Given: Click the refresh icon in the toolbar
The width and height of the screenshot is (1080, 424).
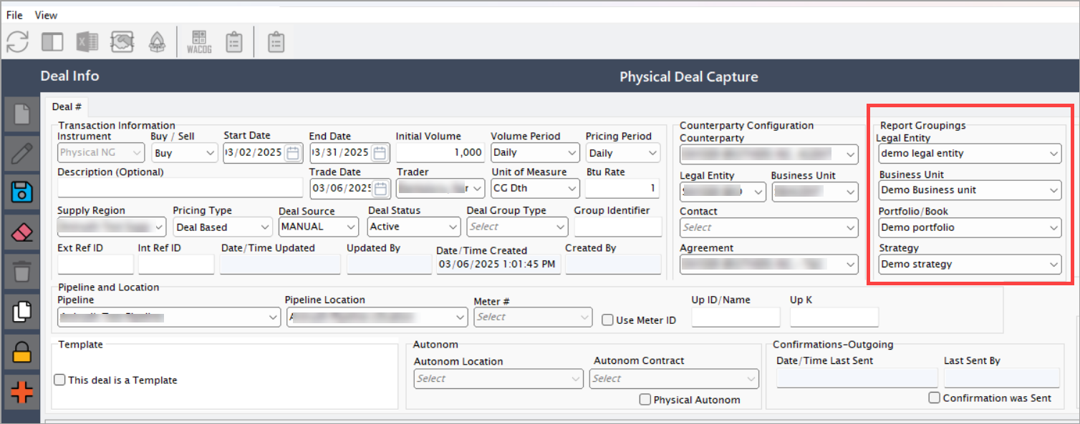Looking at the screenshot, I should 17,42.
